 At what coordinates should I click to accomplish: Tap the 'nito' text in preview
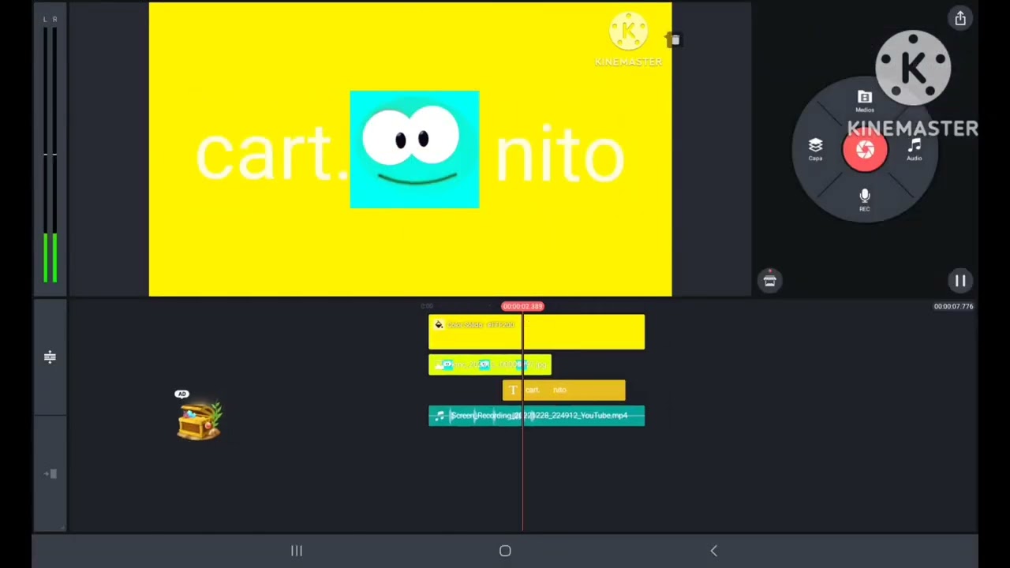click(559, 156)
